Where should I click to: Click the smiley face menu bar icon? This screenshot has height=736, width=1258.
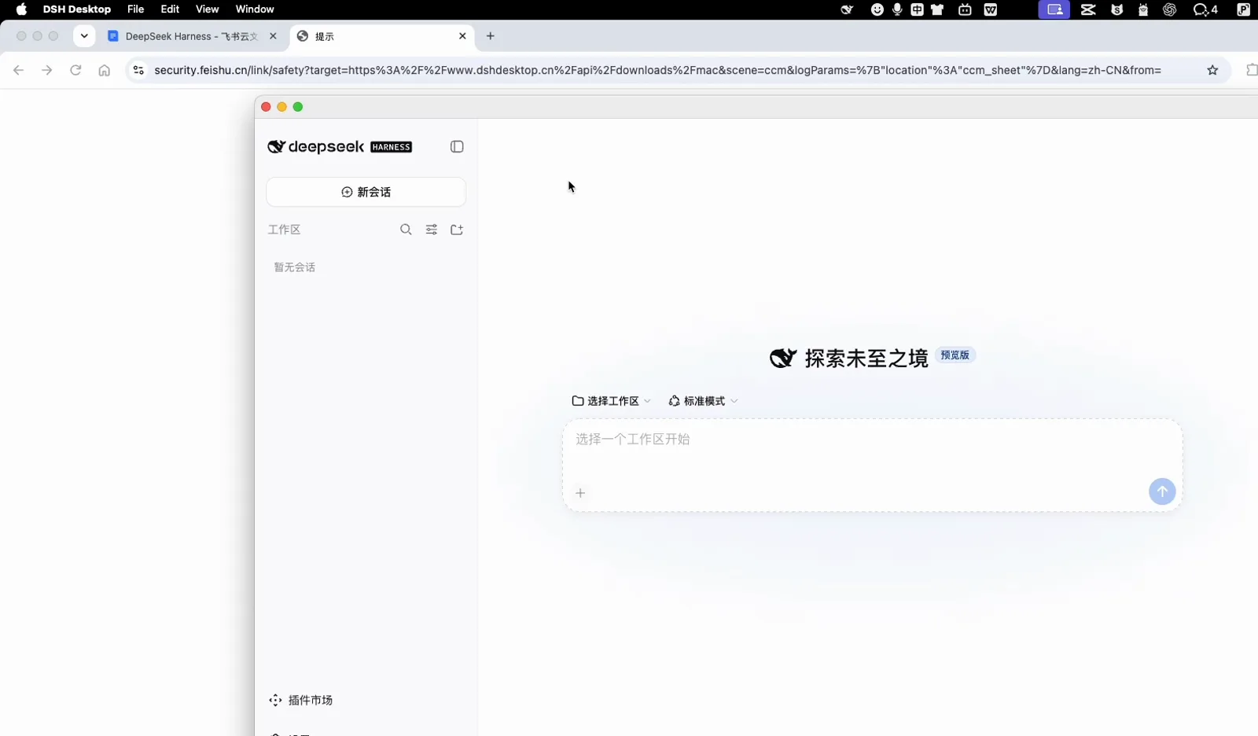tap(877, 9)
